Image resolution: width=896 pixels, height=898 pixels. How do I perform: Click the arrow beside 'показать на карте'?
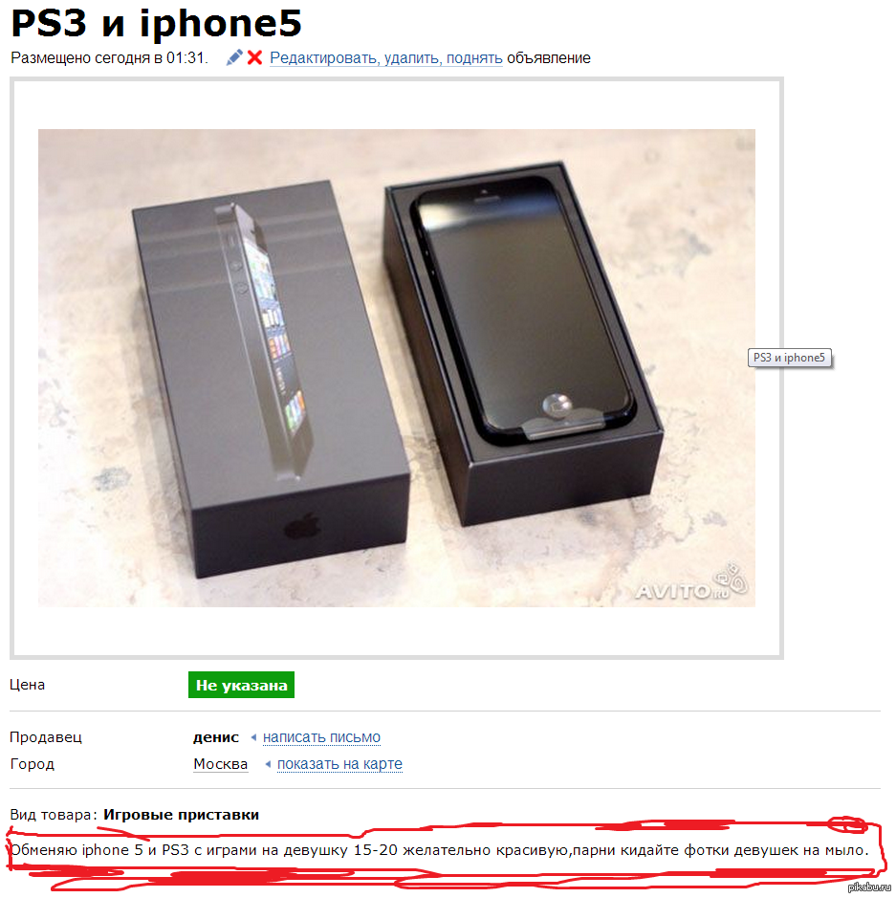(268, 764)
